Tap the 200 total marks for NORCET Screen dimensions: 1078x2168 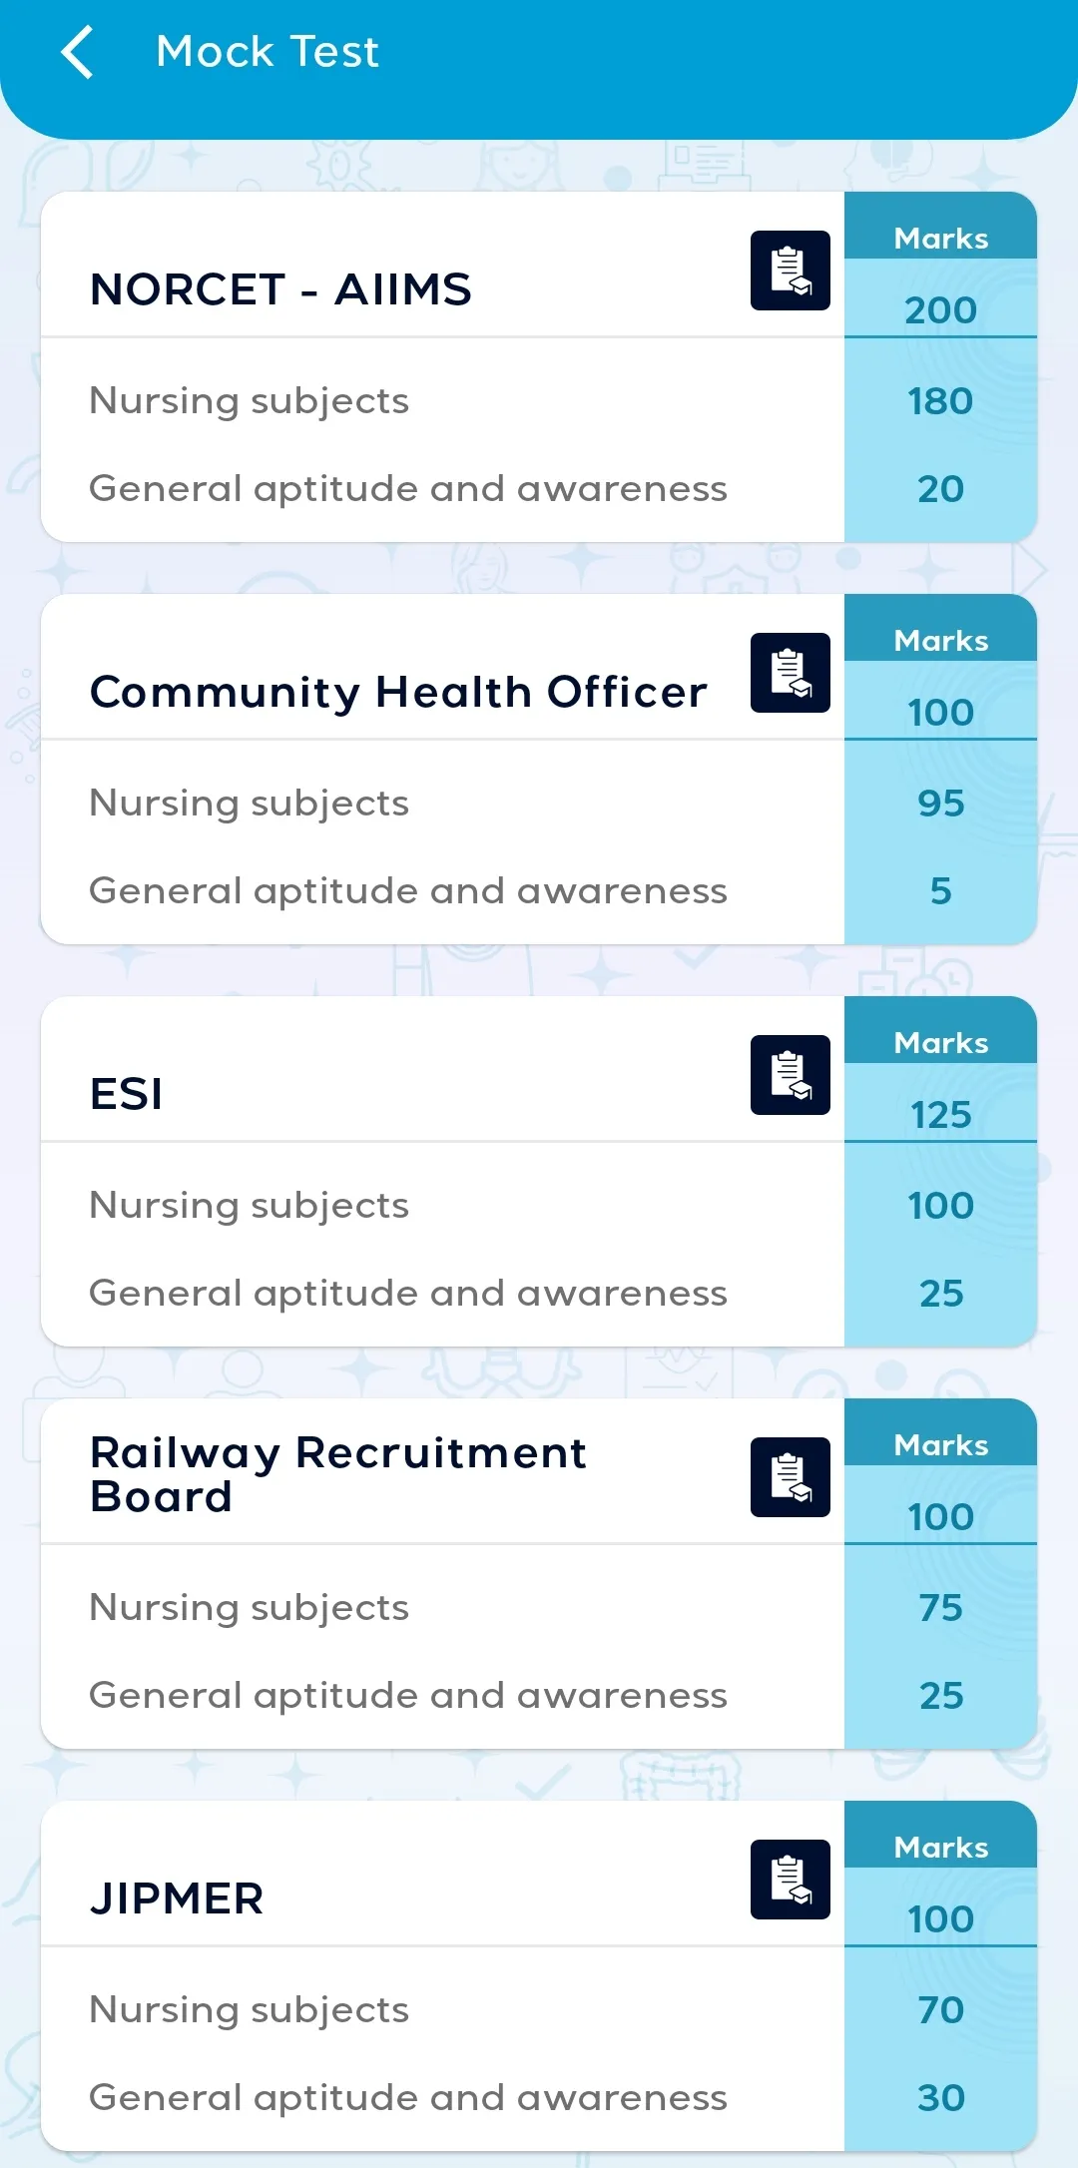940,309
